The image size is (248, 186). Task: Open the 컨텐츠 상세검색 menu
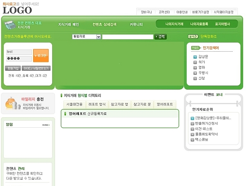click(x=104, y=25)
